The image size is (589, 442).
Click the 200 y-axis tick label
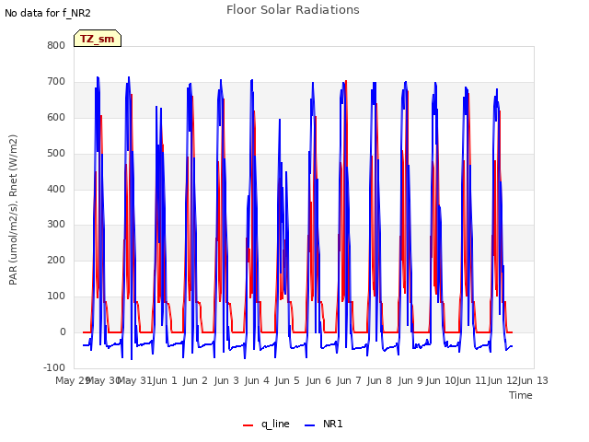tap(56, 260)
